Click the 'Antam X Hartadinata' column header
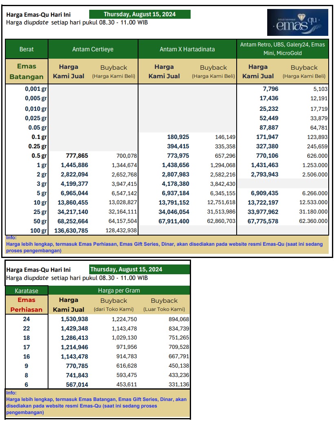Viewport: 334px width, 423px height. (187, 49)
